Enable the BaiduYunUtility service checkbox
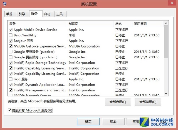Screen dimensions: 178x130 point(11,35)
